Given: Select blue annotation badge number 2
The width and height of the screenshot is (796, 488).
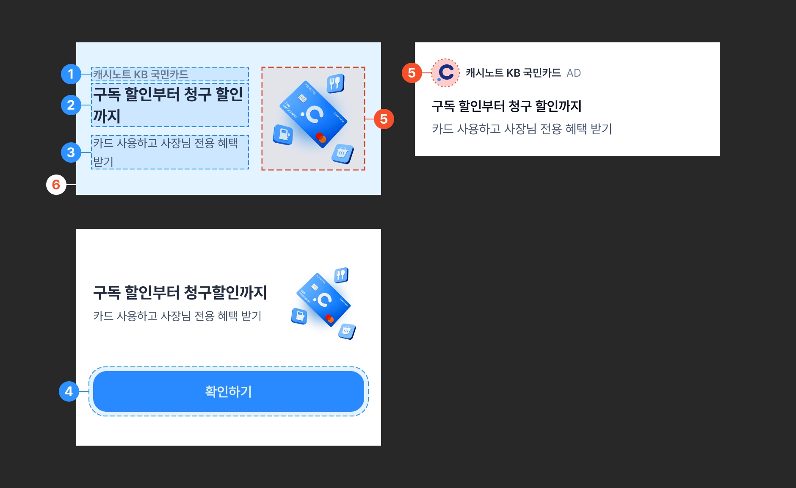Looking at the screenshot, I should coord(71,105).
